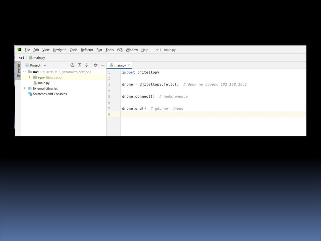Click the venv folder icon
The image size is (321, 241).
point(35,77)
